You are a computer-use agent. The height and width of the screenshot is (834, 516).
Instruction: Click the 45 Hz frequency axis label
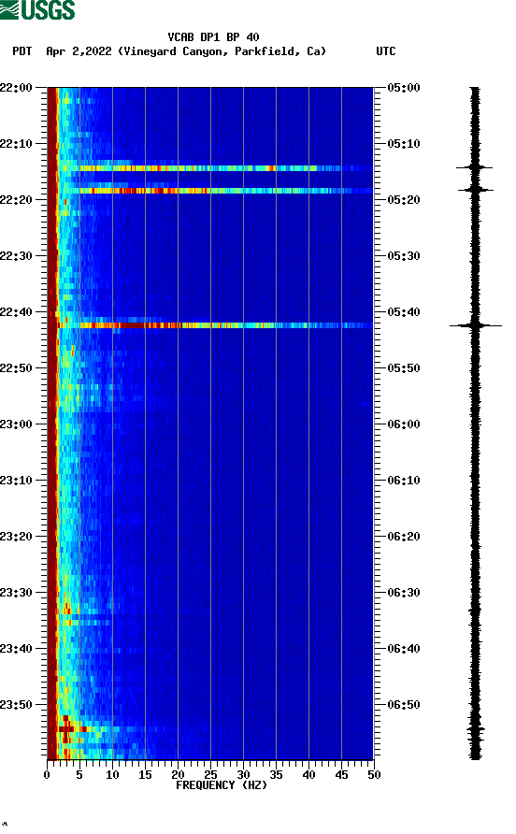tap(341, 775)
